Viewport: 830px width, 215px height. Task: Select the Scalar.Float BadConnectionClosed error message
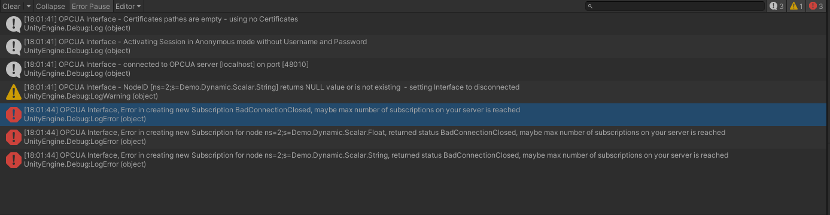(x=415, y=137)
